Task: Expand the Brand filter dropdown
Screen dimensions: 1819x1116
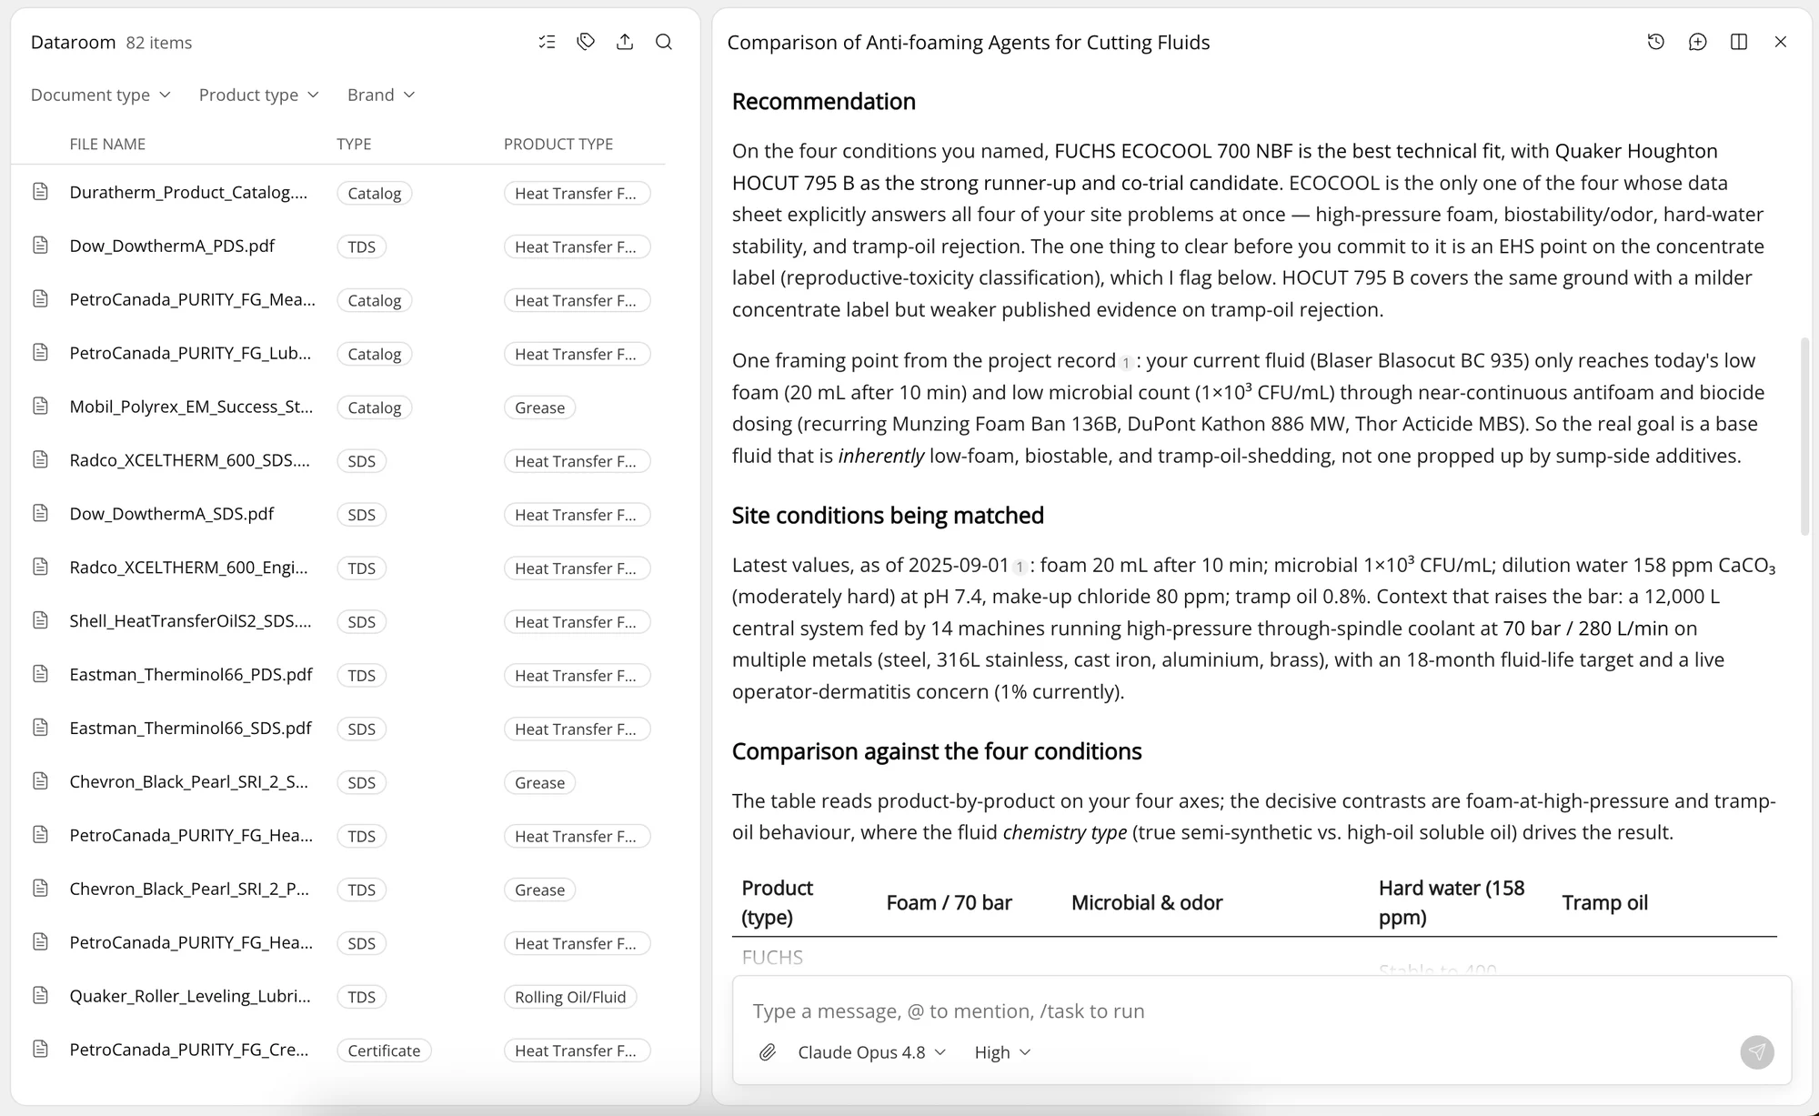Action: [x=381, y=95]
